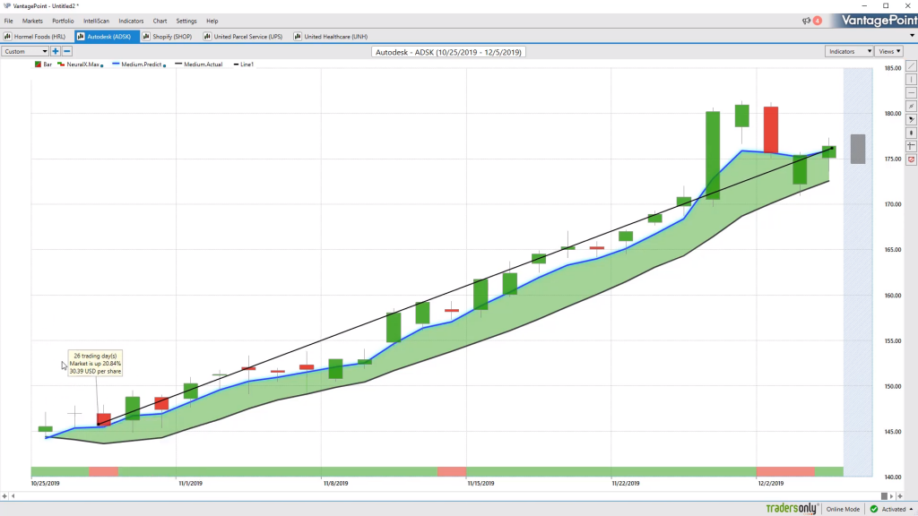Toggle the Bar legend entry
Screen dimensions: 918x516
point(43,64)
